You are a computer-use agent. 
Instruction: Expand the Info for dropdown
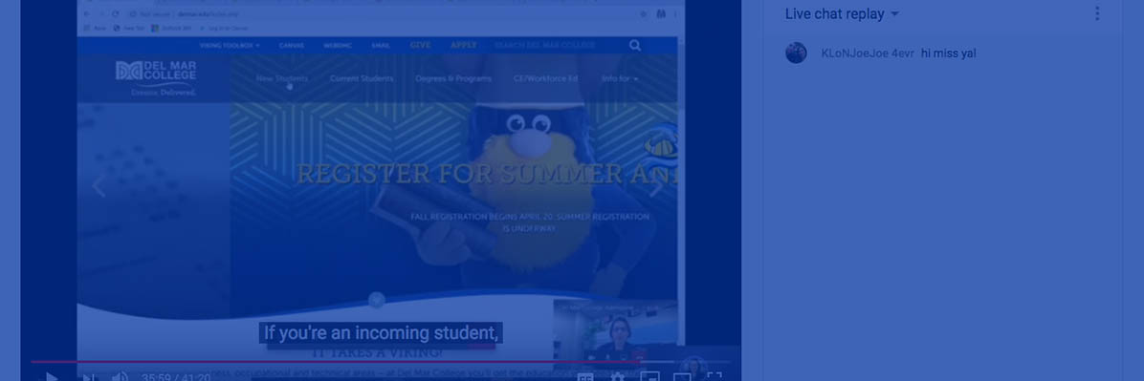point(620,78)
